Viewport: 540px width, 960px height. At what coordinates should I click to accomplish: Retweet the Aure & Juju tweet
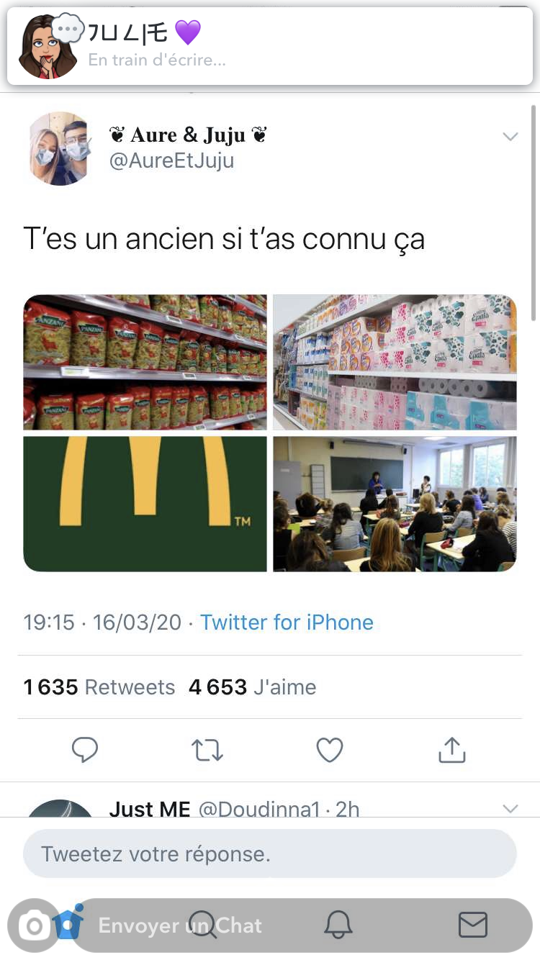pos(207,751)
